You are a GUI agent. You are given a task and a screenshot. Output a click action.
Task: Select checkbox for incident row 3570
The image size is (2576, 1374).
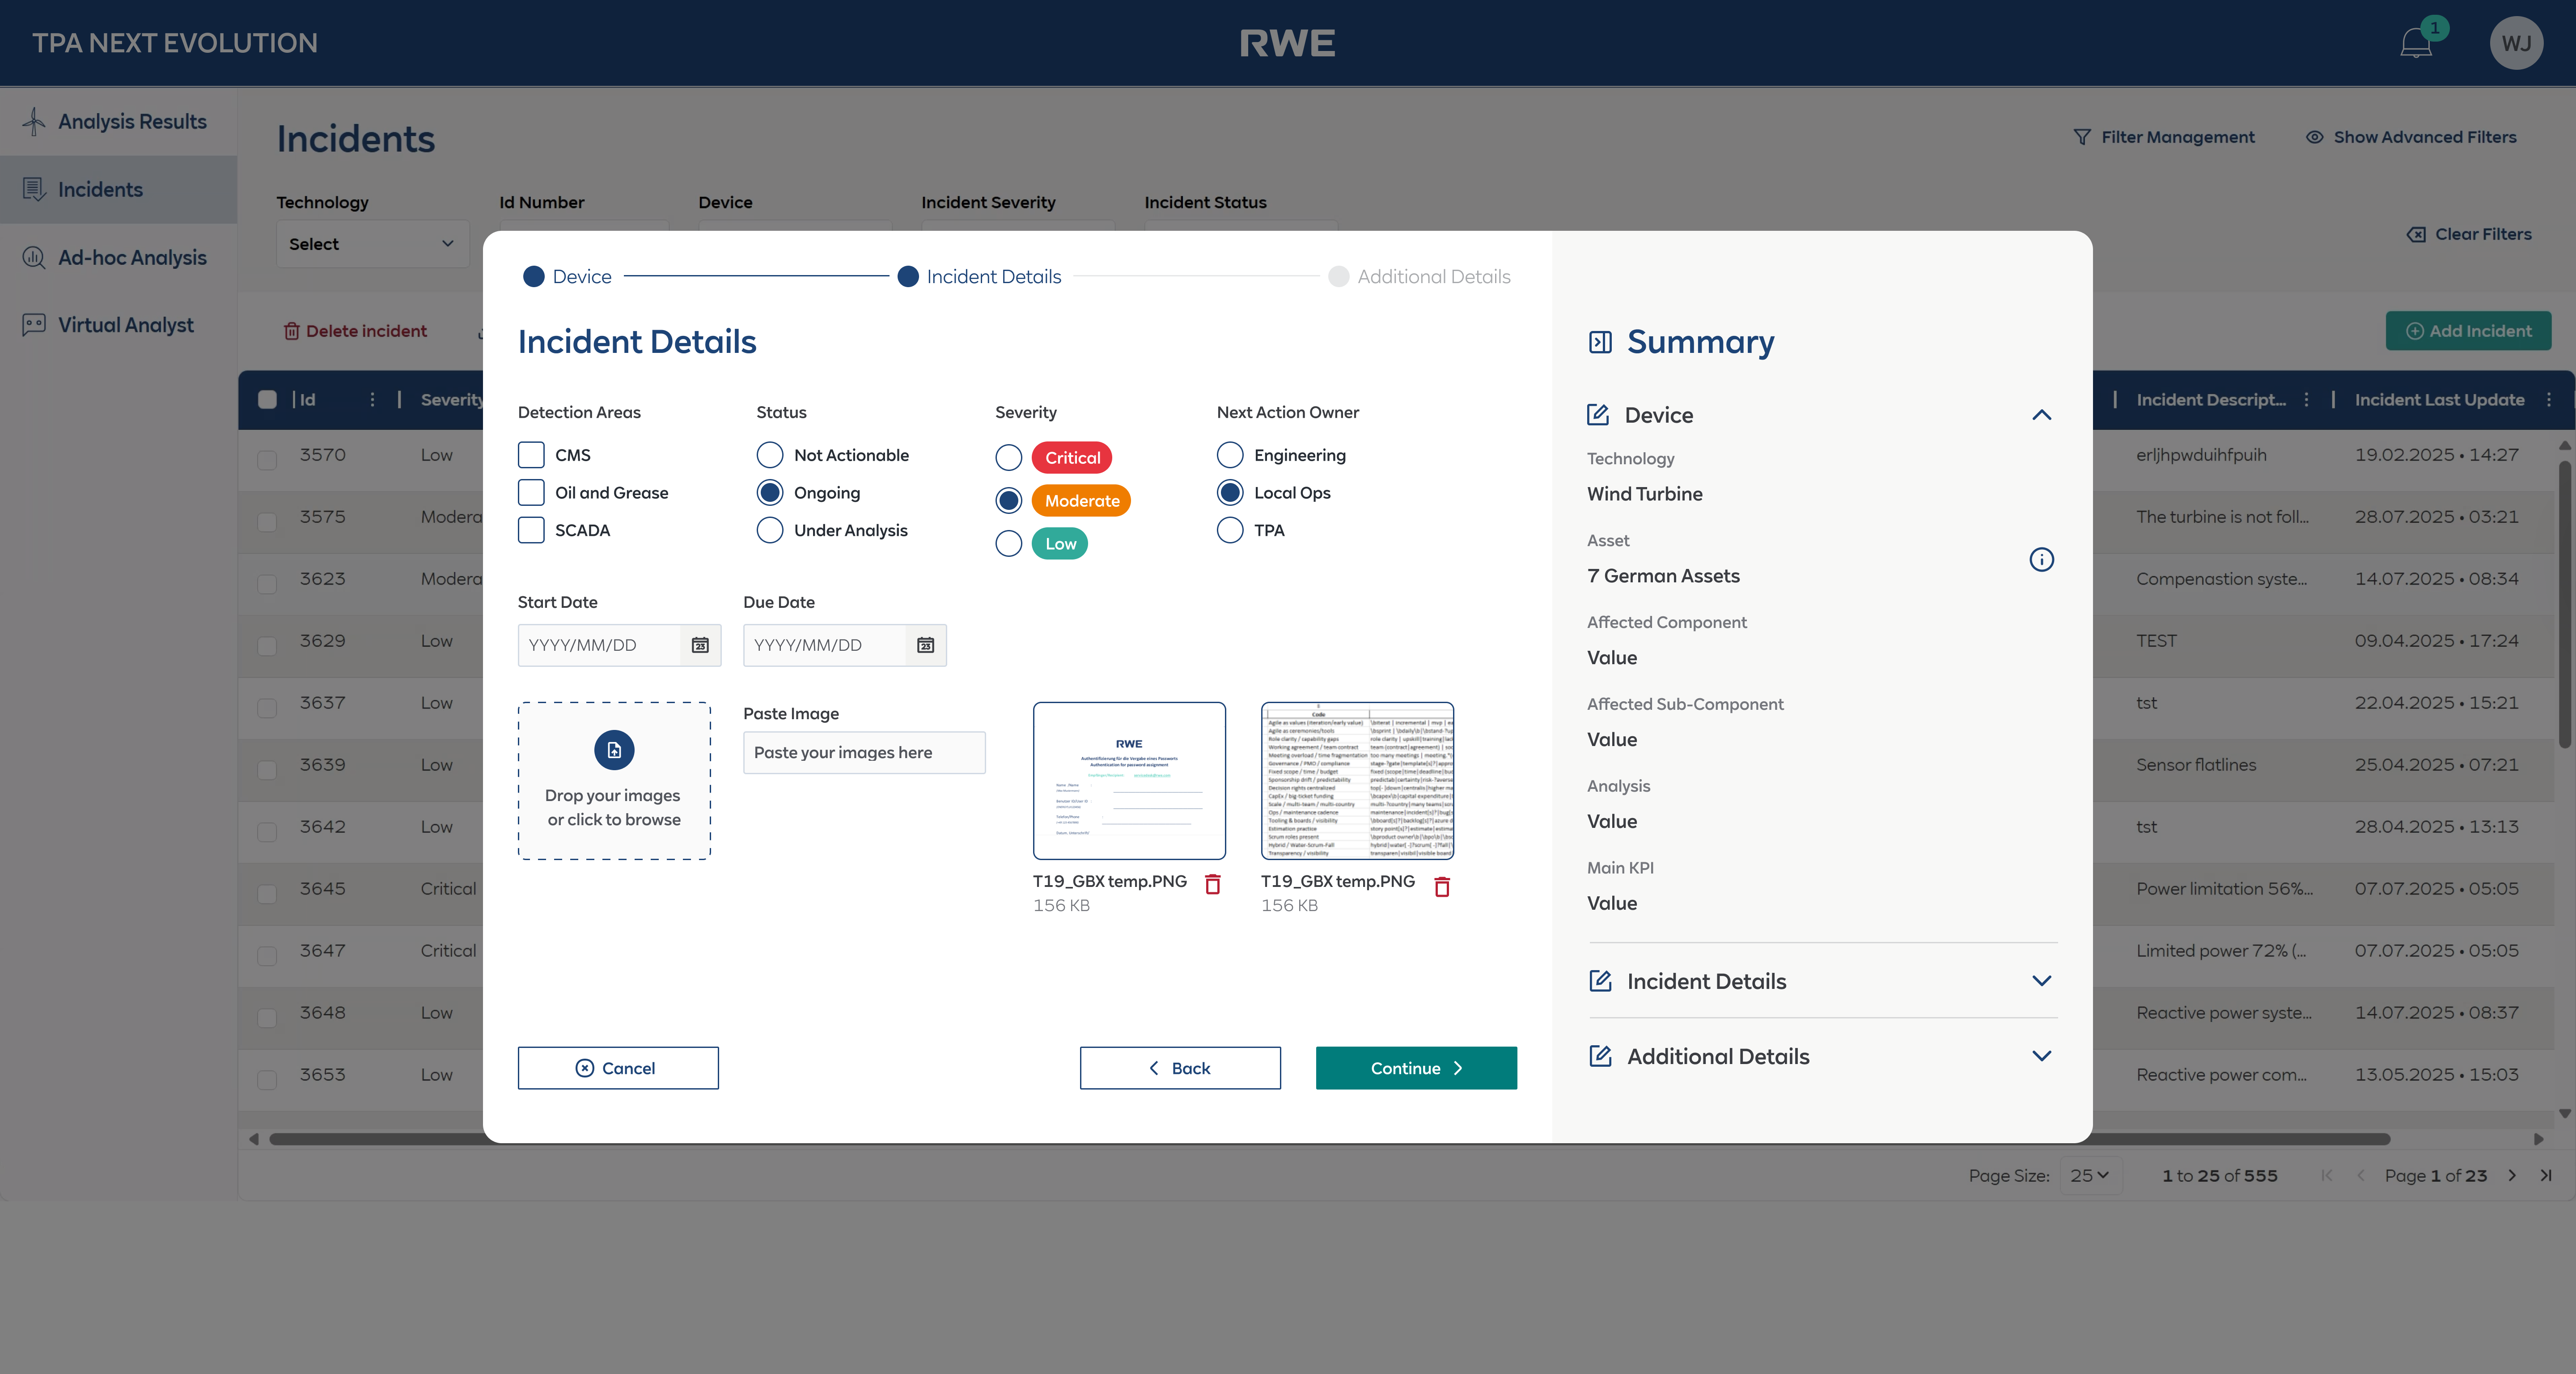[267, 459]
